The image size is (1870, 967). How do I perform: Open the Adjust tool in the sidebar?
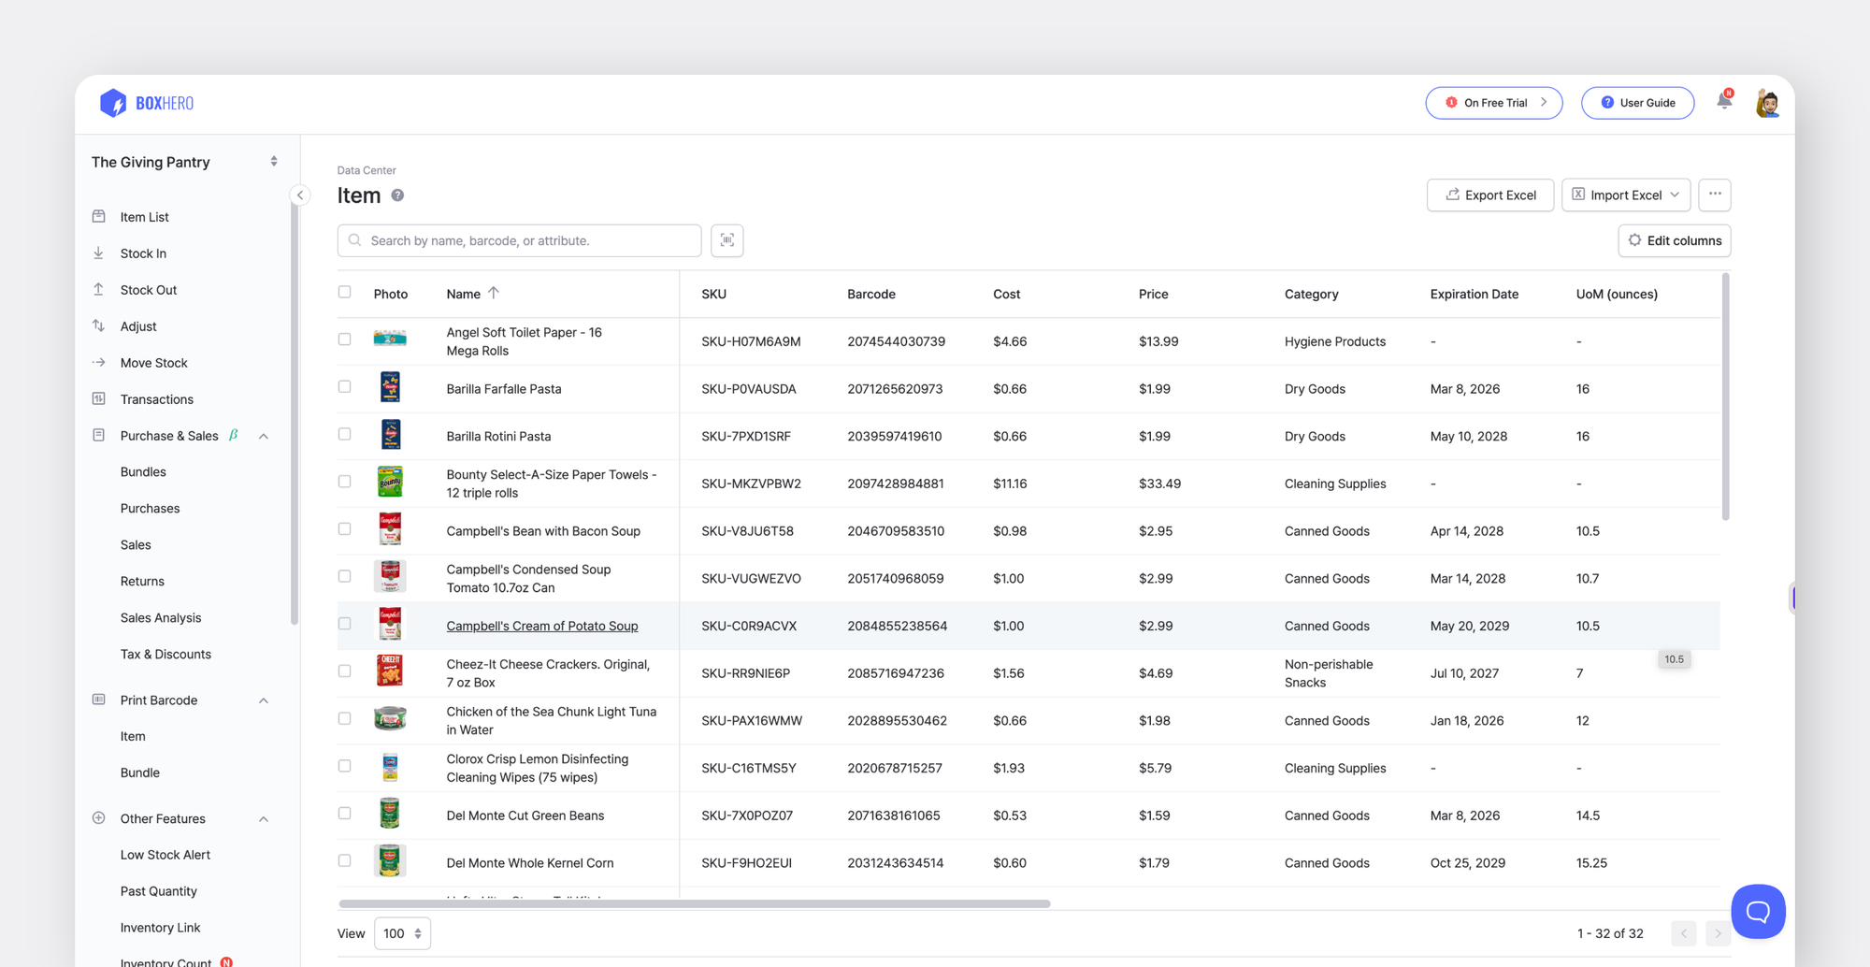point(137,325)
